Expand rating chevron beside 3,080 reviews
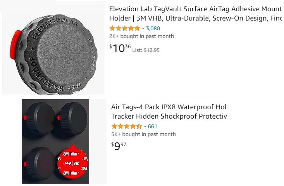The image size is (284, 186). [x=143, y=28]
